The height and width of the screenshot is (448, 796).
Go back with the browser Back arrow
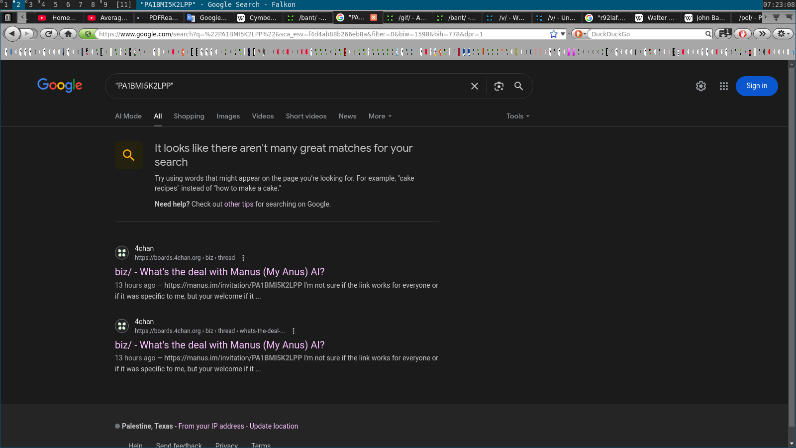click(12, 34)
